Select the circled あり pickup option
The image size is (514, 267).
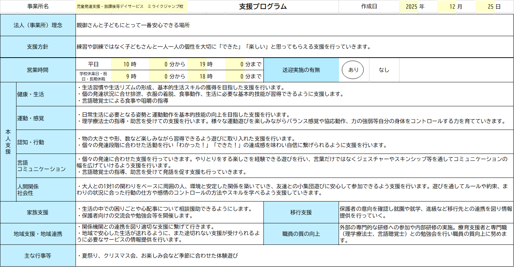[353, 70]
